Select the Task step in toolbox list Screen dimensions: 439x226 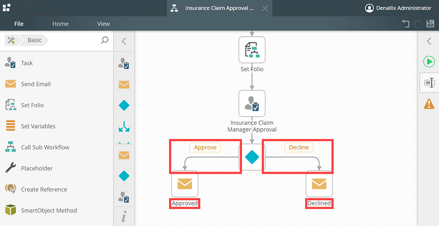coord(56,63)
